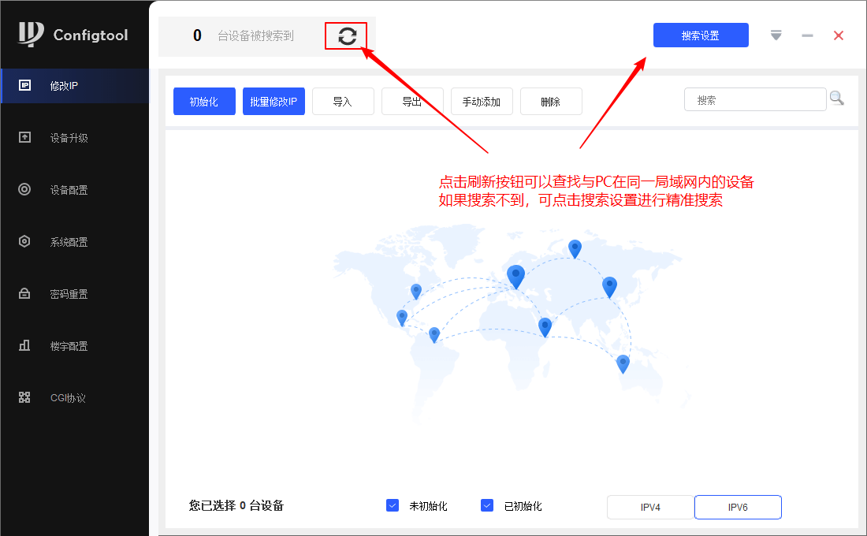Open the title bar dropdown menu arrow
The width and height of the screenshot is (867, 536).
point(776,35)
